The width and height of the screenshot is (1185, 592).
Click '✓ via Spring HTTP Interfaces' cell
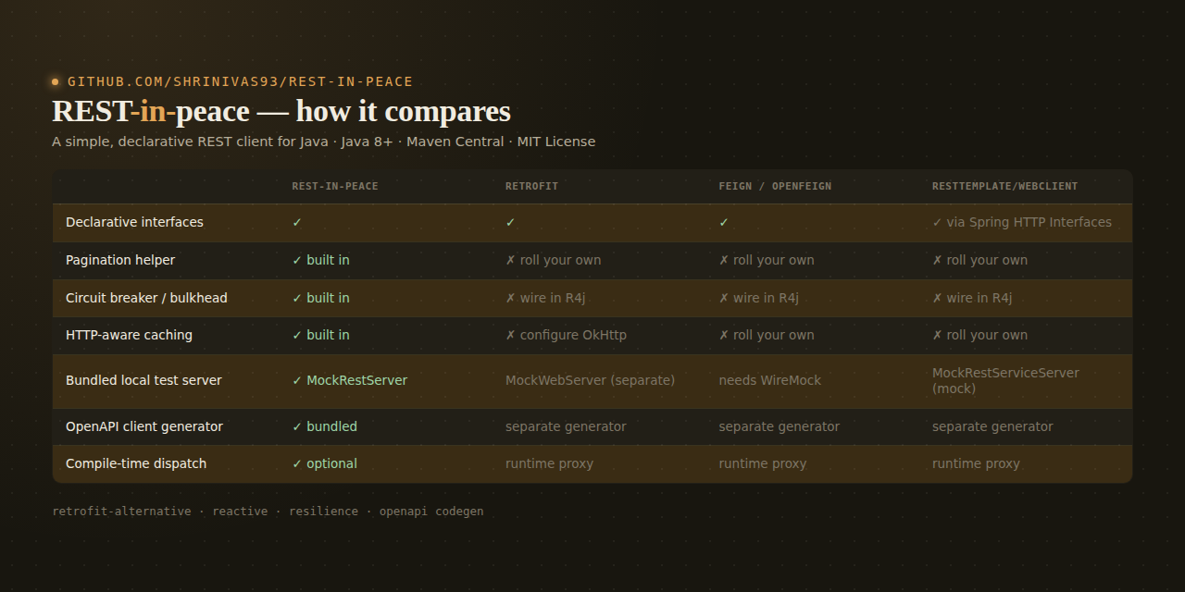click(x=1022, y=222)
